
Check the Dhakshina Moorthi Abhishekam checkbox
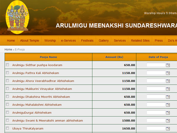point(7,96)
